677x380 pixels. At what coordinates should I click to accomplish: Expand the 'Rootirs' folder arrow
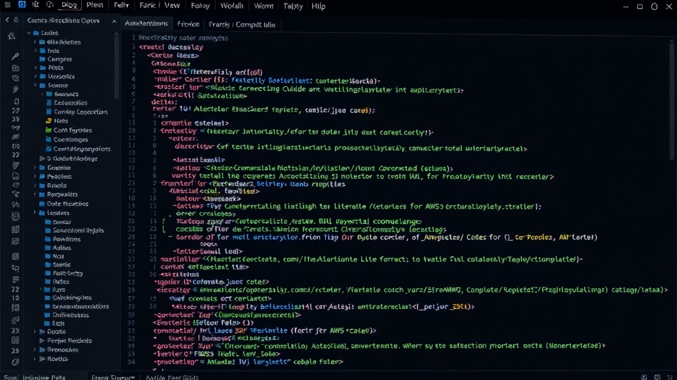coord(36,359)
